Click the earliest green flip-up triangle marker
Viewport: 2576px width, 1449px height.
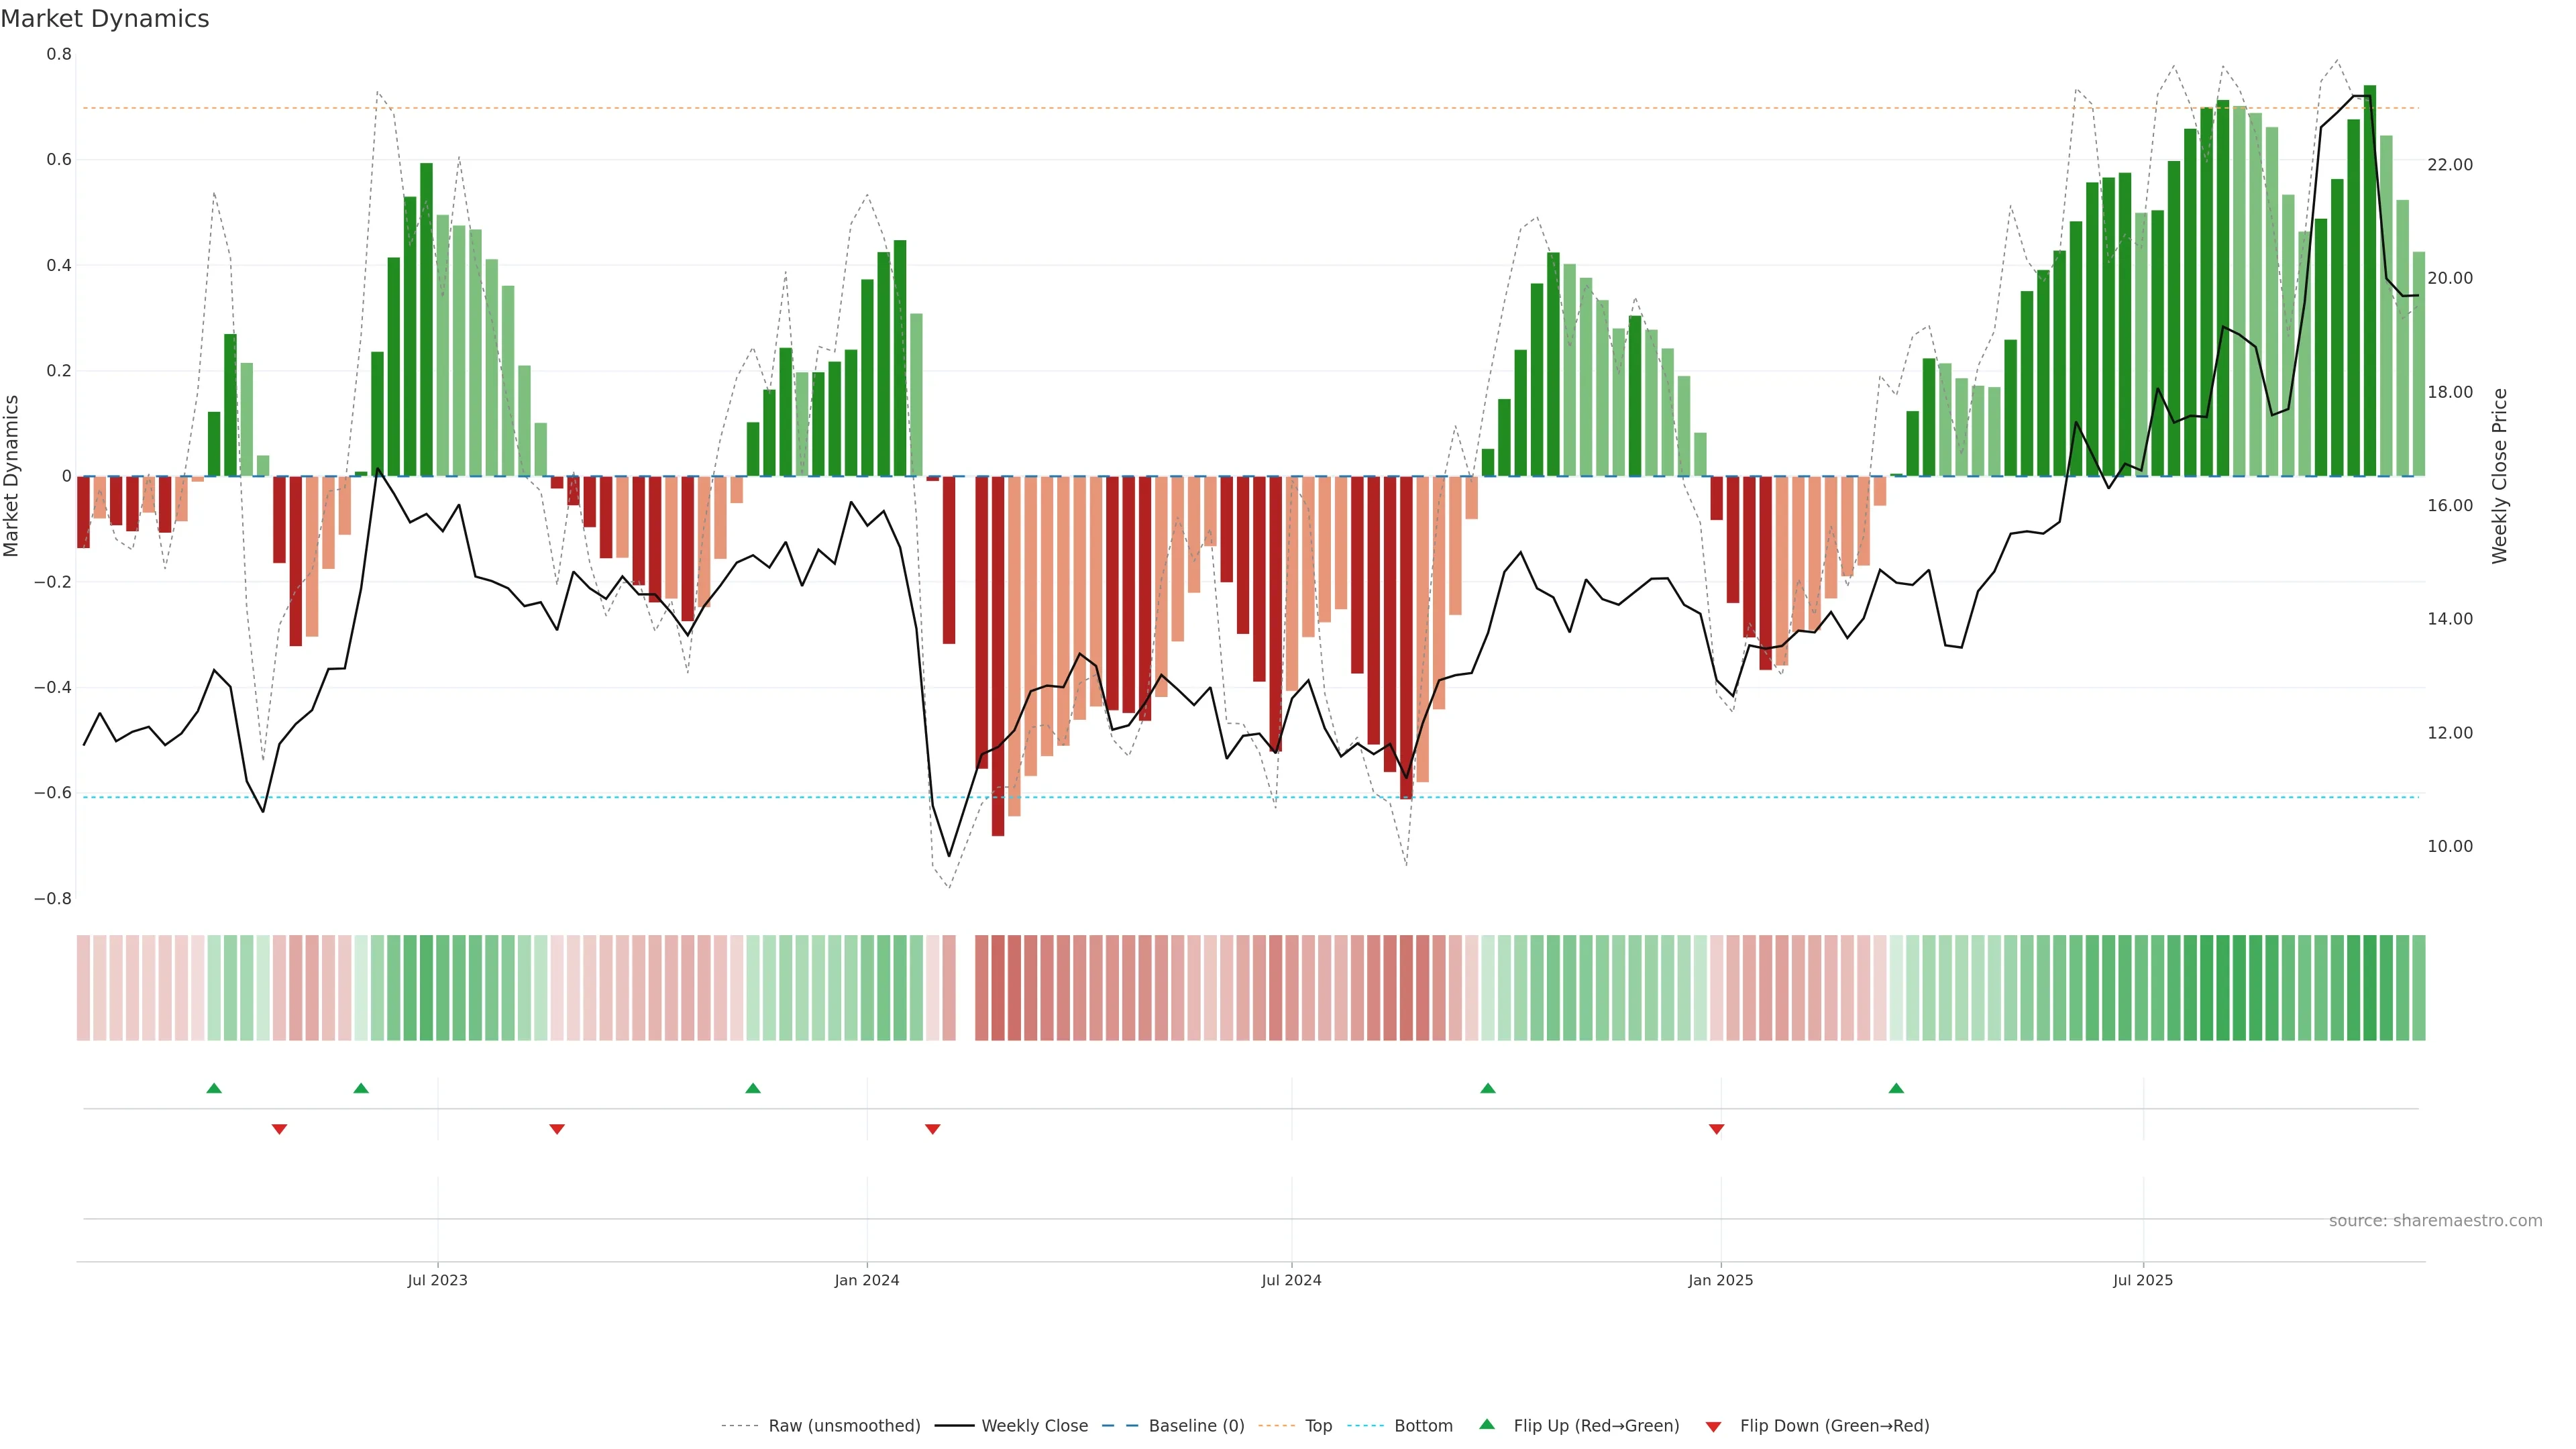(213, 1088)
